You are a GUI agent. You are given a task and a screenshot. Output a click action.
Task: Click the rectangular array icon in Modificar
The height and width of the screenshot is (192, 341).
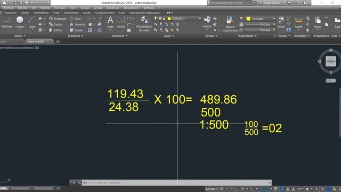[90, 30]
